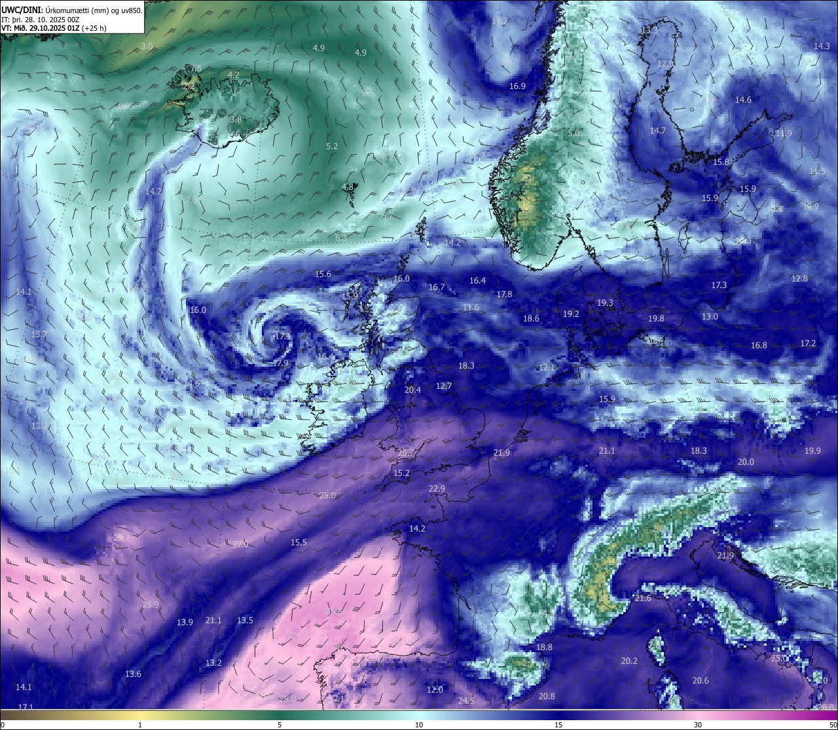Click the 25.9 value in the southwest Atlantic
The width and height of the screenshot is (838, 730).
[151, 605]
